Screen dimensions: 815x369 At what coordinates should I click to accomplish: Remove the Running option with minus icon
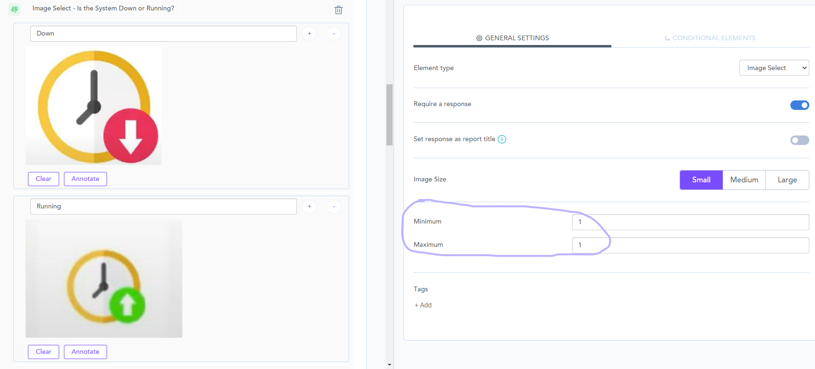point(334,207)
